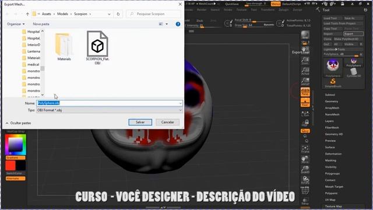Open the Transform menu in ZBrush
Screen dimensions: 373x210
[x=268, y=10]
